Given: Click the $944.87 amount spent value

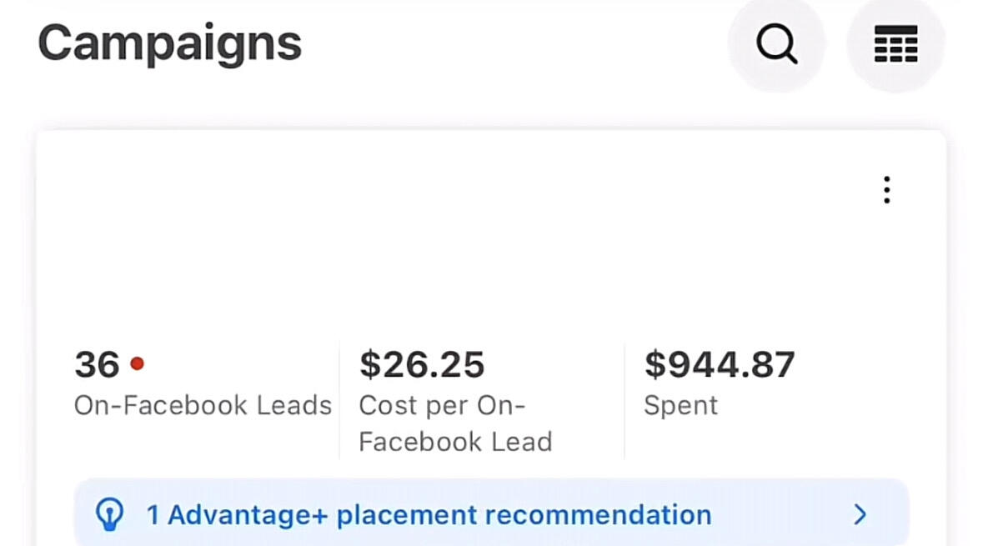Looking at the screenshot, I should 720,365.
